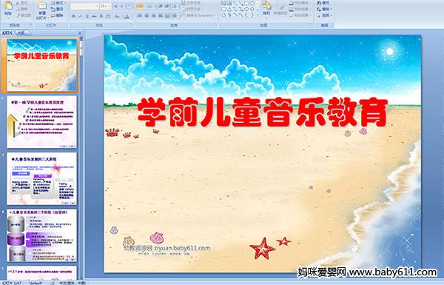
Task: Click the Bullets list icon
Action: click(x=140, y=6)
